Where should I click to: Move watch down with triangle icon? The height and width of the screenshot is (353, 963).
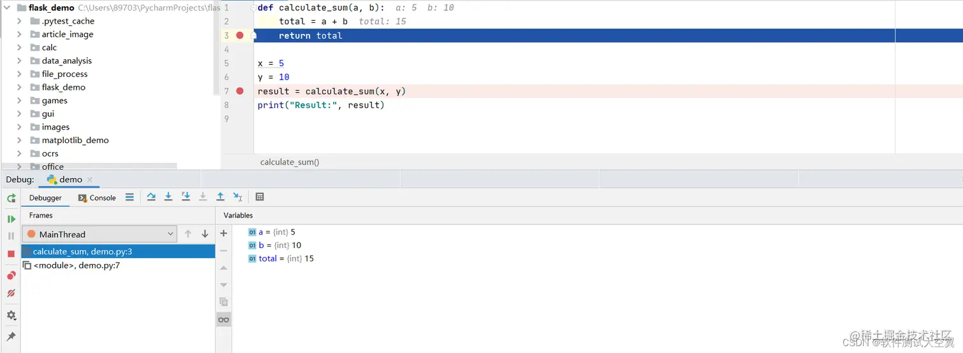pos(224,285)
